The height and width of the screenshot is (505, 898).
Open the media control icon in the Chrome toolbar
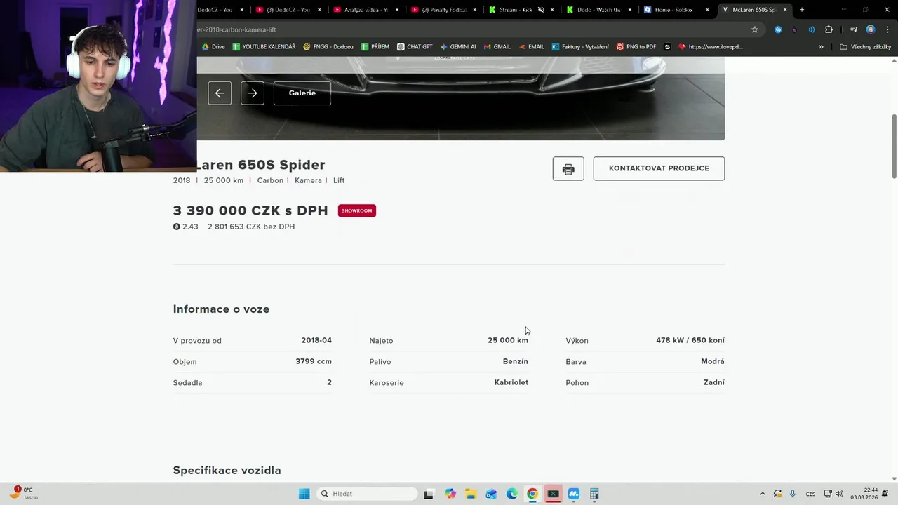(x=854, y=29)
